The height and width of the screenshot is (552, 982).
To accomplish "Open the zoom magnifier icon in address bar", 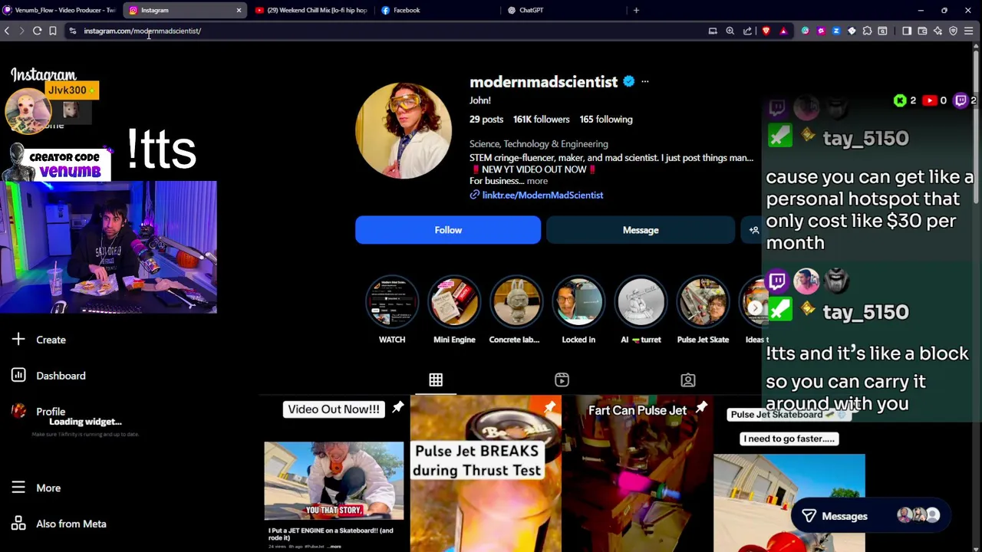I will [x=730, y=31].
